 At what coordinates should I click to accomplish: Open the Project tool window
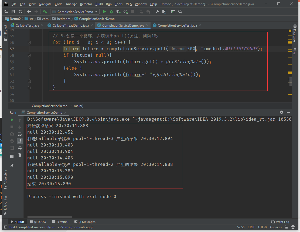click(x=5, y=33)
